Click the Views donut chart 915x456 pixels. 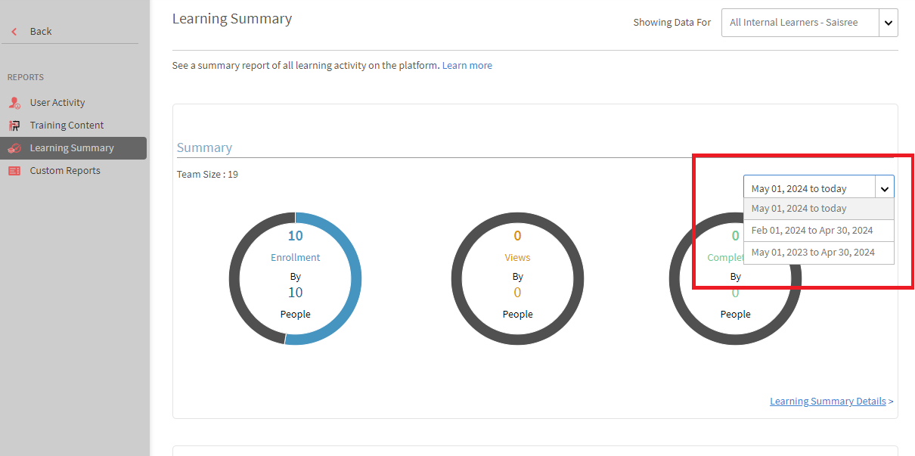[517, 278]
